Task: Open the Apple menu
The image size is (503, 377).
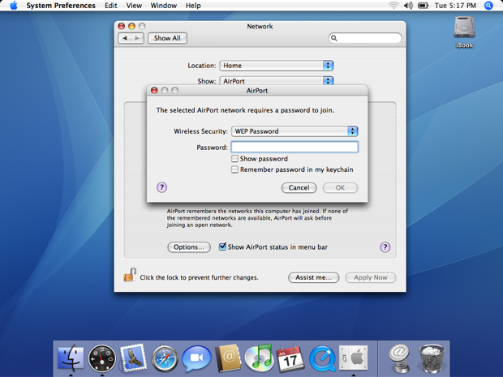Action: [x=14, y=6]
